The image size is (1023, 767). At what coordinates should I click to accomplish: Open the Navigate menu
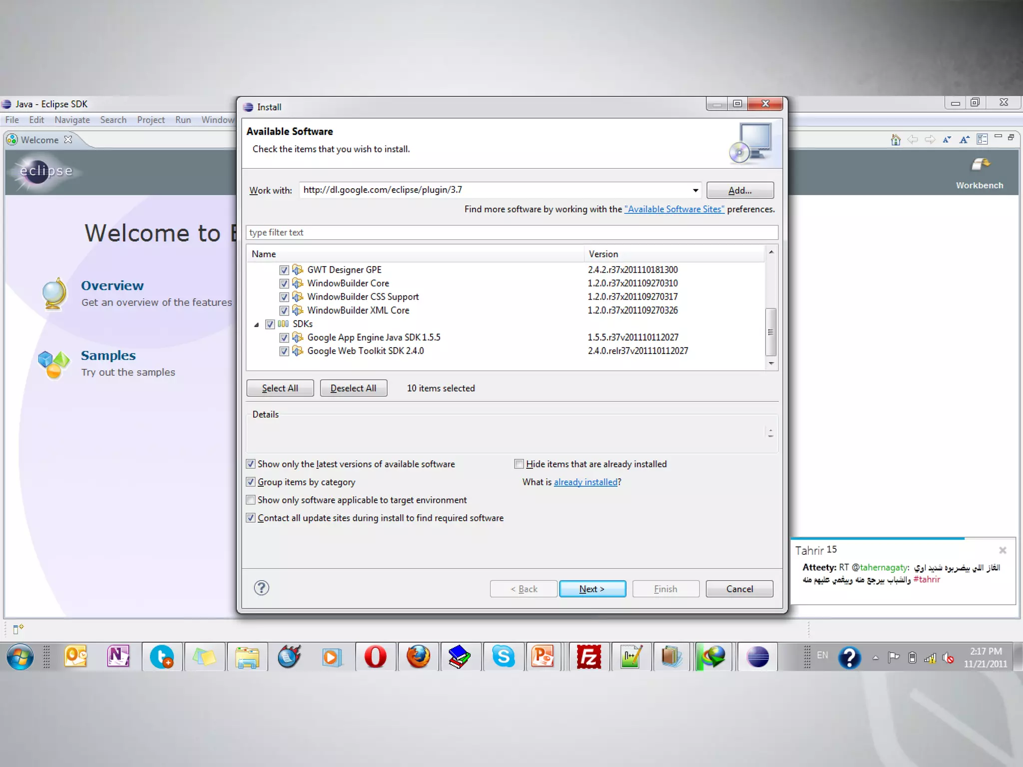click(72, 120)
